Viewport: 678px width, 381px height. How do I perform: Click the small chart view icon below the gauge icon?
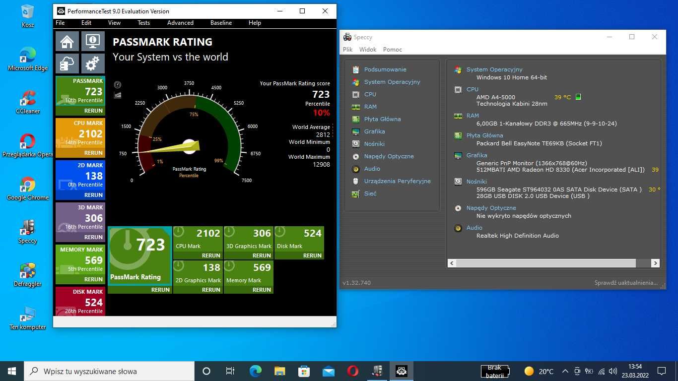point(118,95)
